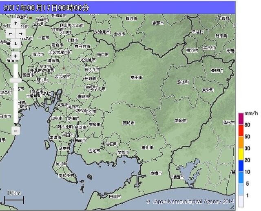Click the 安城市 label on the map
The width and height of the screenshot is (261, 211).
[95, 124]
